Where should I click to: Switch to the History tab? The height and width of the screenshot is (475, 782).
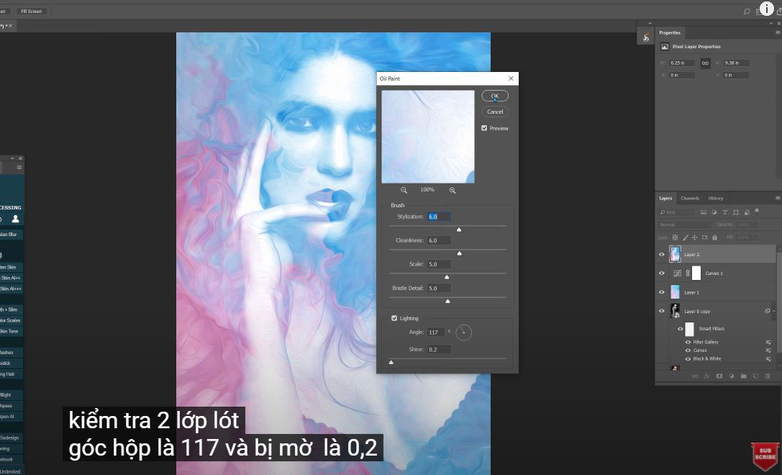pos(716,198)
